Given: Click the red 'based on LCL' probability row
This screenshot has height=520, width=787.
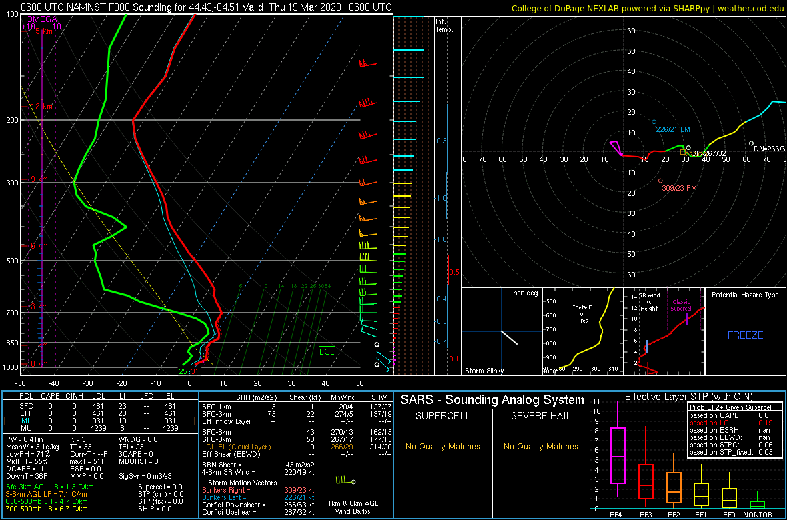Looking at the screenshot, I should [x=732, y=423].
